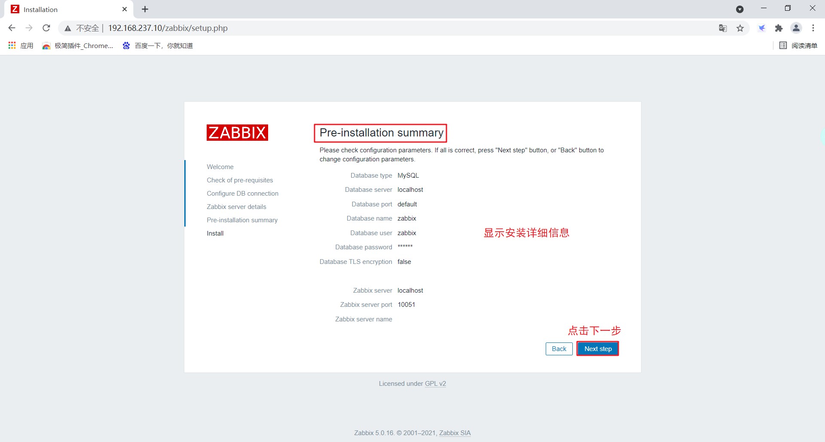Image resolution: width=825 pixels, height=442 pixels.
Task: Open the translate page icon
Action: tap(723, 28)
